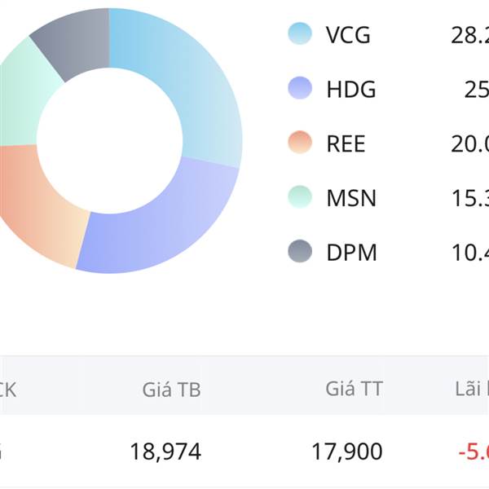
Task: Click the VCG legend label
Action: pyautogui.click(x=348, y=34)
